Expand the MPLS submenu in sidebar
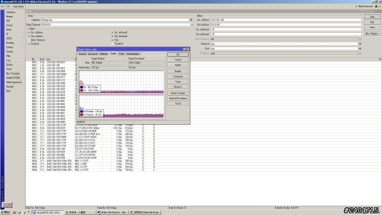This screenshot has width=382, height=215. tap(14, 38)
